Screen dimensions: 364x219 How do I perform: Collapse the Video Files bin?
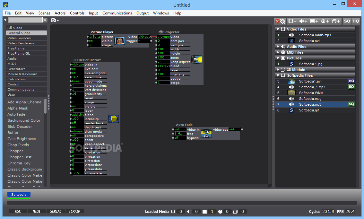pyautogui.click(x=278, y=29)
